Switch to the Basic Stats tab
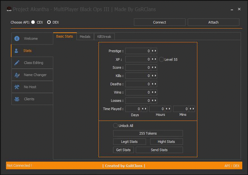248x175 pixels. tap(64, 36)
